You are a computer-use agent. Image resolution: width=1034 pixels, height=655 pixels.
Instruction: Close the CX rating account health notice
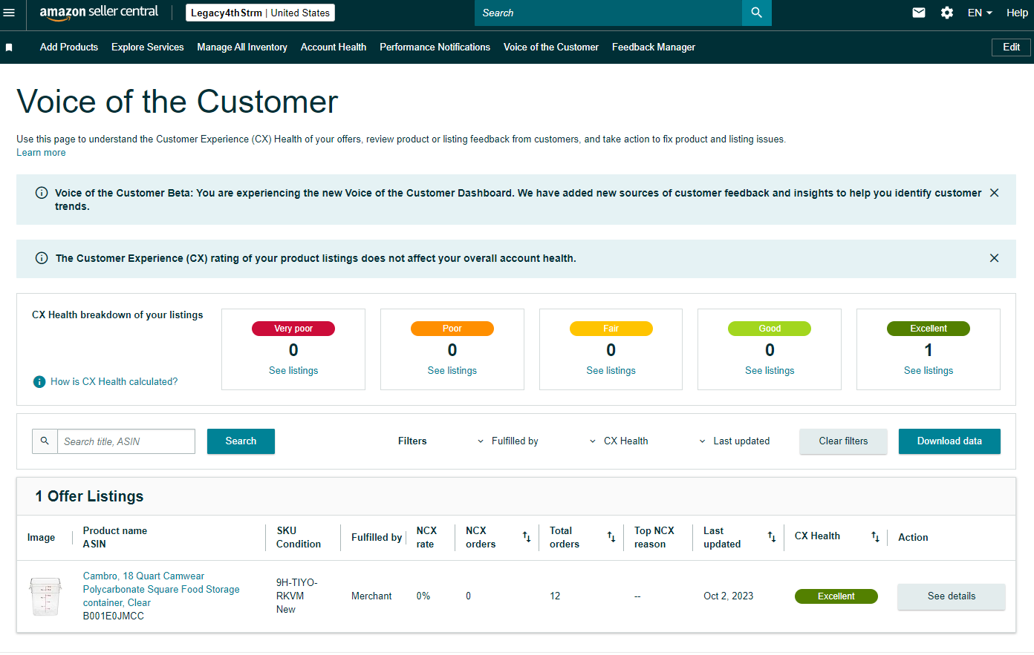[994, 258]
